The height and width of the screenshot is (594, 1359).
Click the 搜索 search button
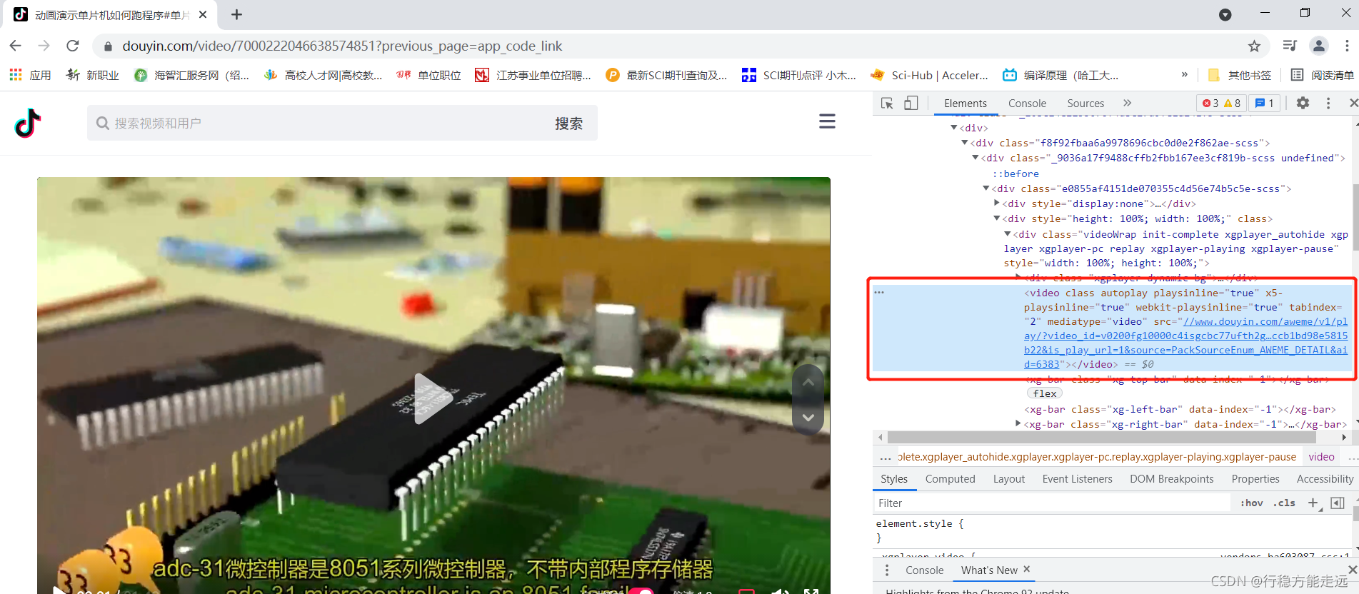tap(568, 124)
